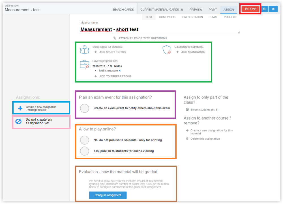Close the editor with the X button
The height and width of the screenshot is (204, 283).
pyautogui.click(x=273, y=9)
